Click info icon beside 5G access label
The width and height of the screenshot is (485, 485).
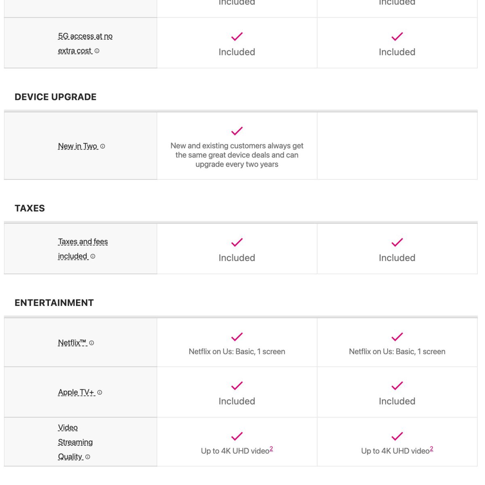[97, 51]
